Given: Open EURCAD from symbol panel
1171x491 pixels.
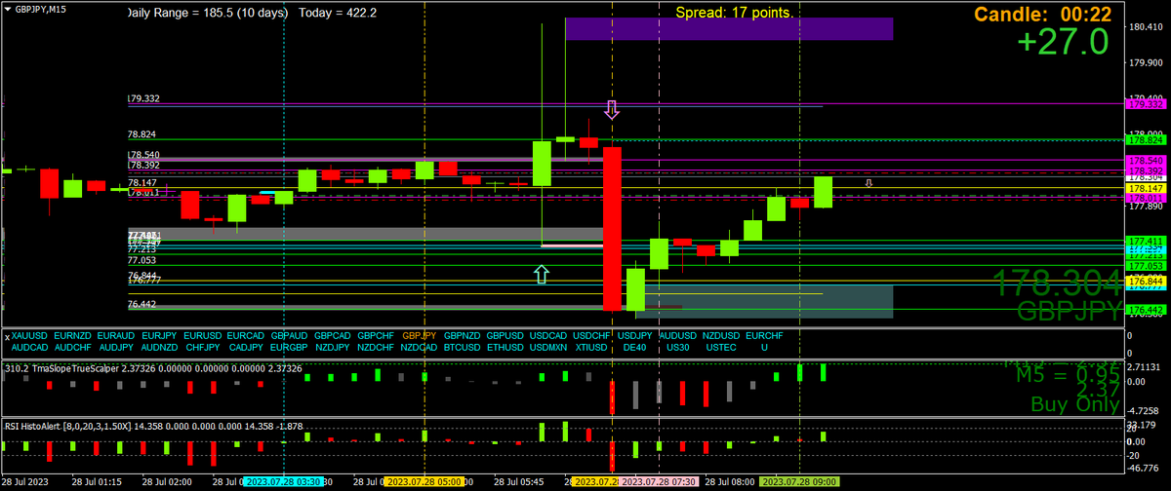Looking at the screenshot, I should (246, 334).
